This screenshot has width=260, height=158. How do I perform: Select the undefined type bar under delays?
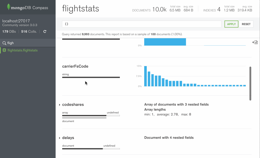point(111,149)
